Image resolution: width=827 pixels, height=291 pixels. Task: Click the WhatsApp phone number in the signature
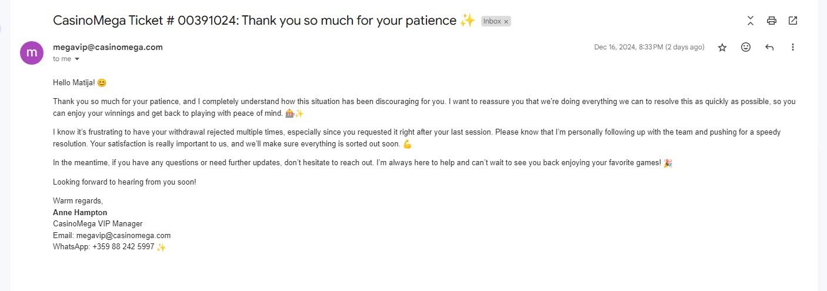[x=123, y=247]
